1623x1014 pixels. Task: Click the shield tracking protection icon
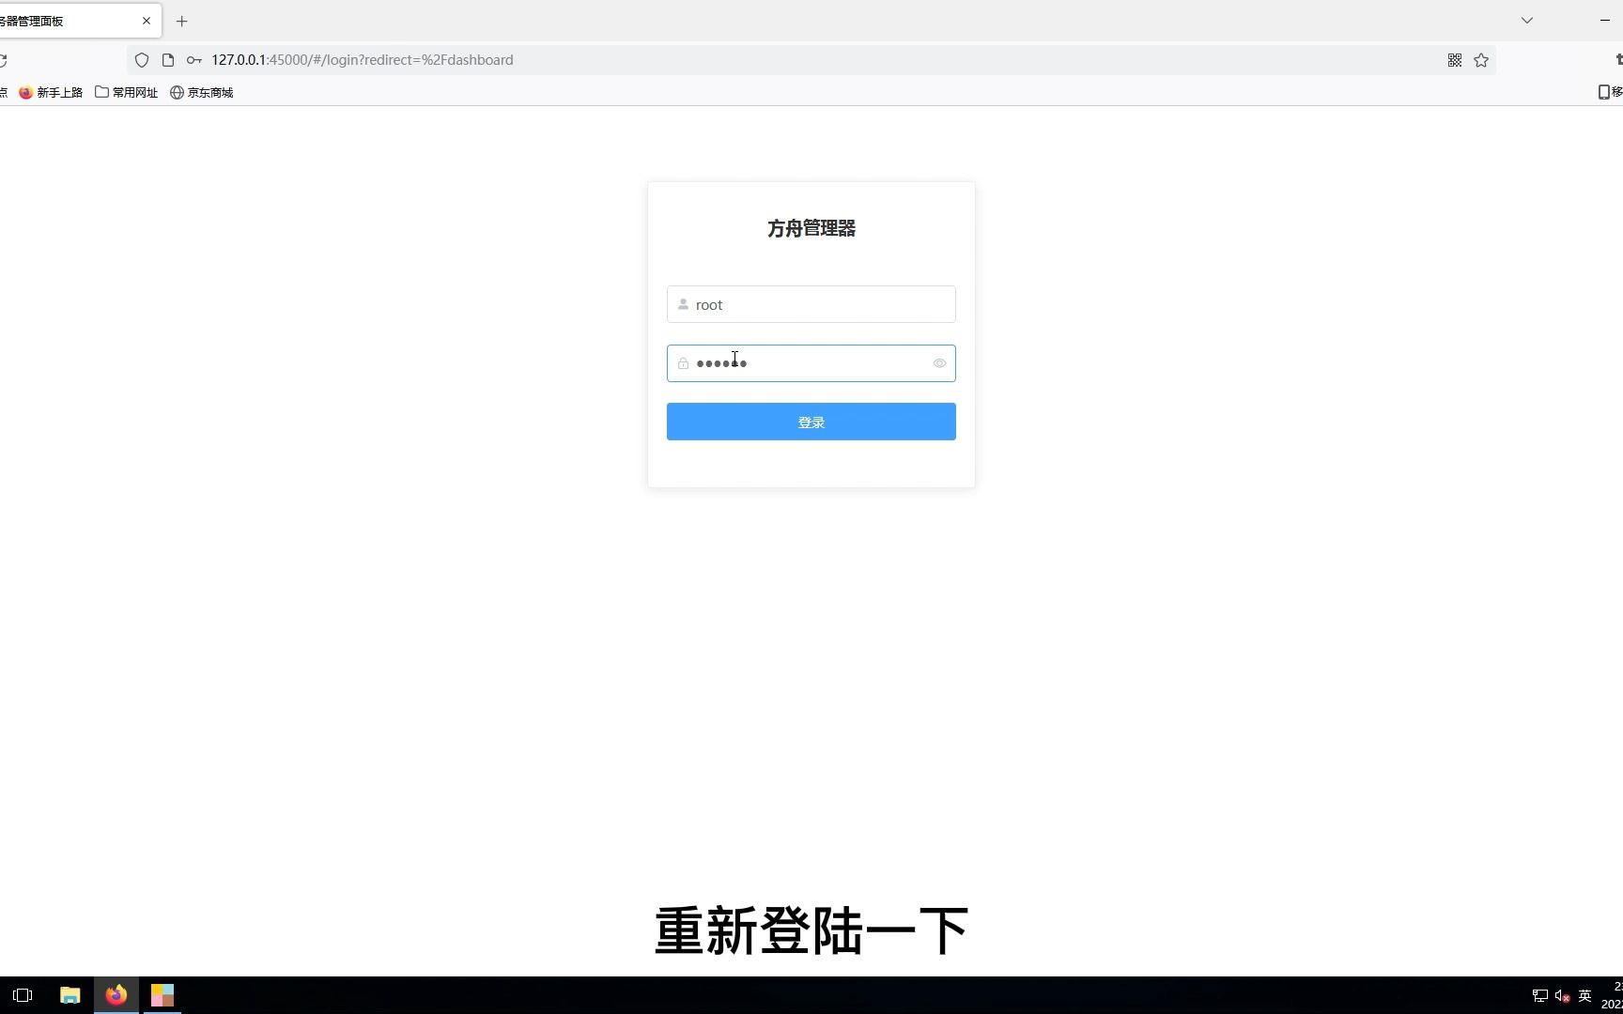(141, 60)
